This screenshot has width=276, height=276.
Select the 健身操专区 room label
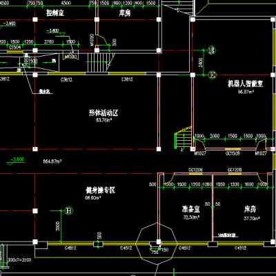click(x=101, y=190)
